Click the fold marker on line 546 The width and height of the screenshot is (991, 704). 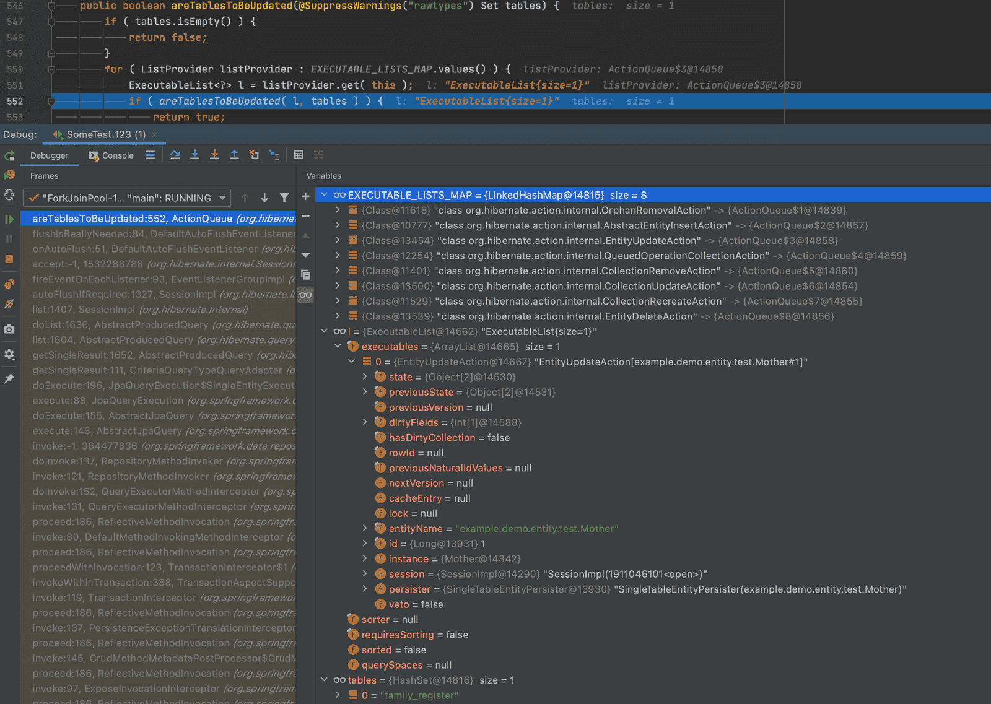(x=52, y=6)
